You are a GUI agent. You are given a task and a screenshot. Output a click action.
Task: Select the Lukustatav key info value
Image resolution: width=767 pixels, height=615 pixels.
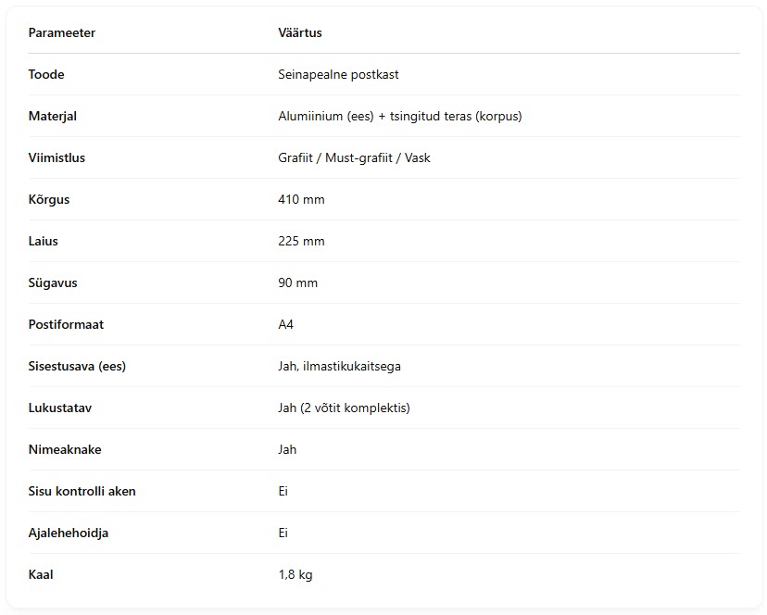[x=344, y=408]
